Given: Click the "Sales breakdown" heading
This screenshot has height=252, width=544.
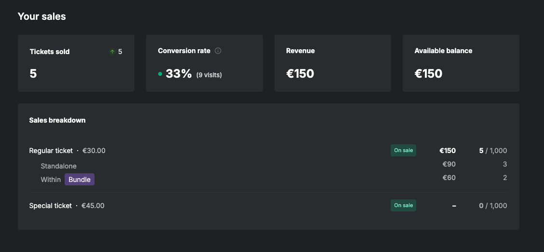Looking at the screenshot, I should point(57,120).
